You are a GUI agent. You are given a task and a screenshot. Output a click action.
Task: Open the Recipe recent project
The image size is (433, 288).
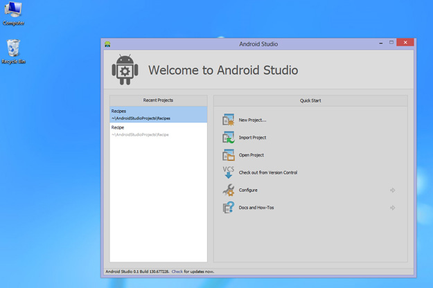159,131
